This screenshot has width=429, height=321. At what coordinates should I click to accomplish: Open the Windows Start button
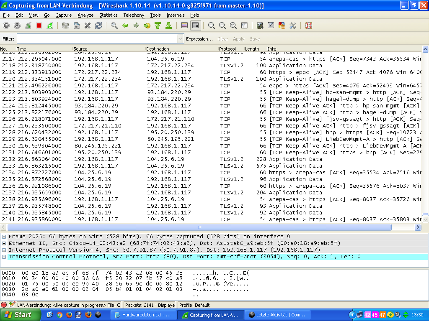20,315
